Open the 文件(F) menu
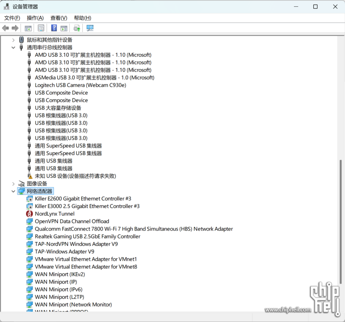The width and height of the screenshot is (345, 322). click(12, 18)
